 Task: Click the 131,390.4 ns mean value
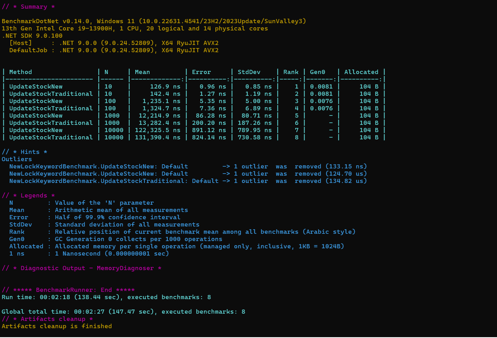click(x=157, y=137)
